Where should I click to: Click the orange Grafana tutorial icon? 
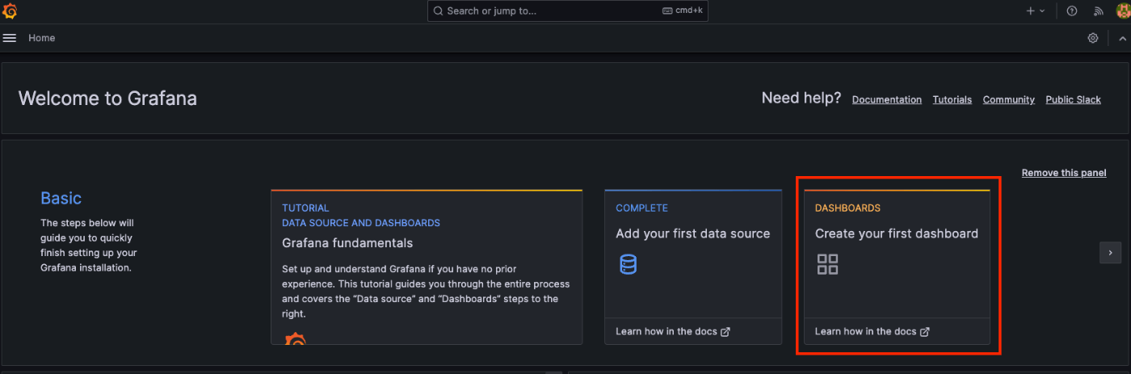pyautogui.click(x=296, y=339)
